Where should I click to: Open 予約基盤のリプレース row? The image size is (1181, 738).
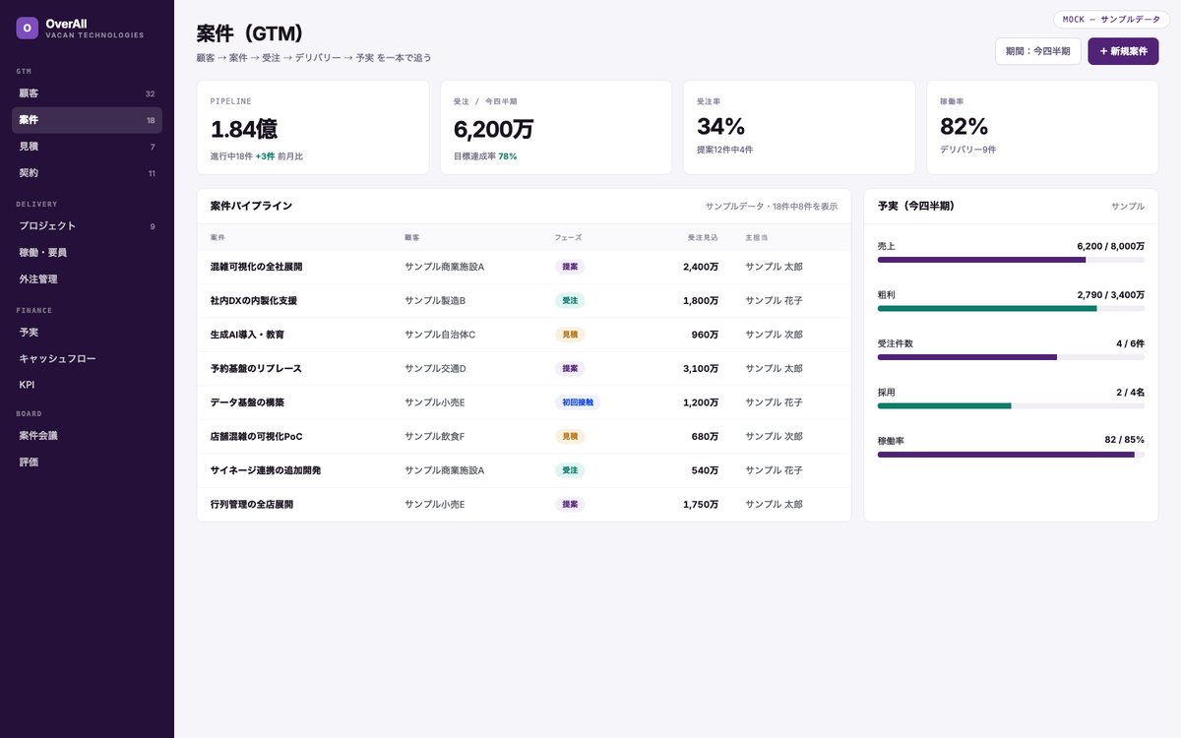point(524,369)
